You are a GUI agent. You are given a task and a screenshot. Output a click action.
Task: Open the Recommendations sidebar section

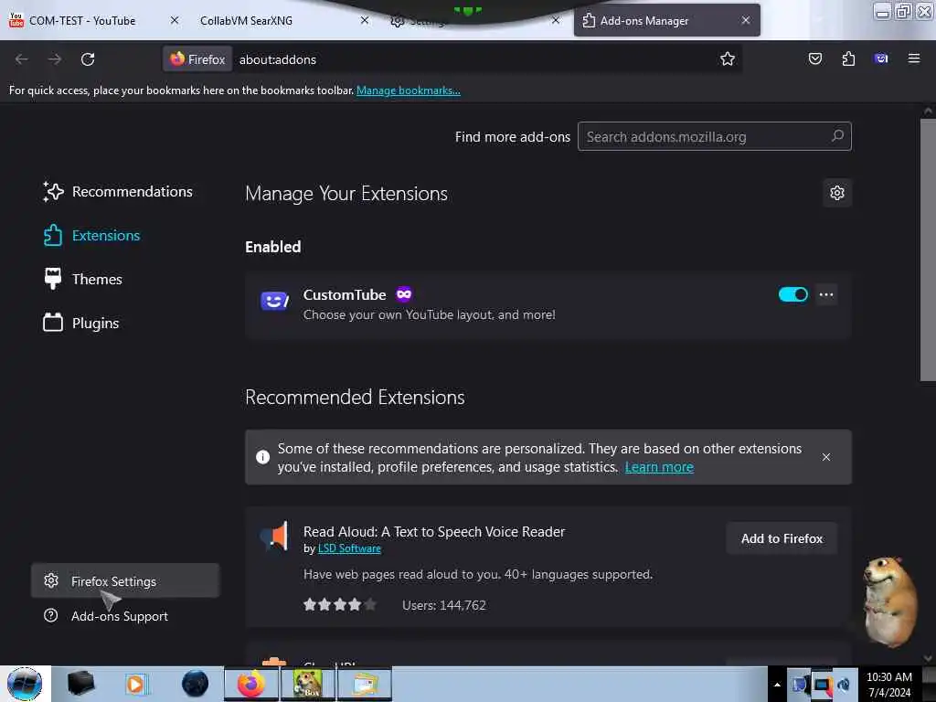pyautogui.click(x=118, y=192)
